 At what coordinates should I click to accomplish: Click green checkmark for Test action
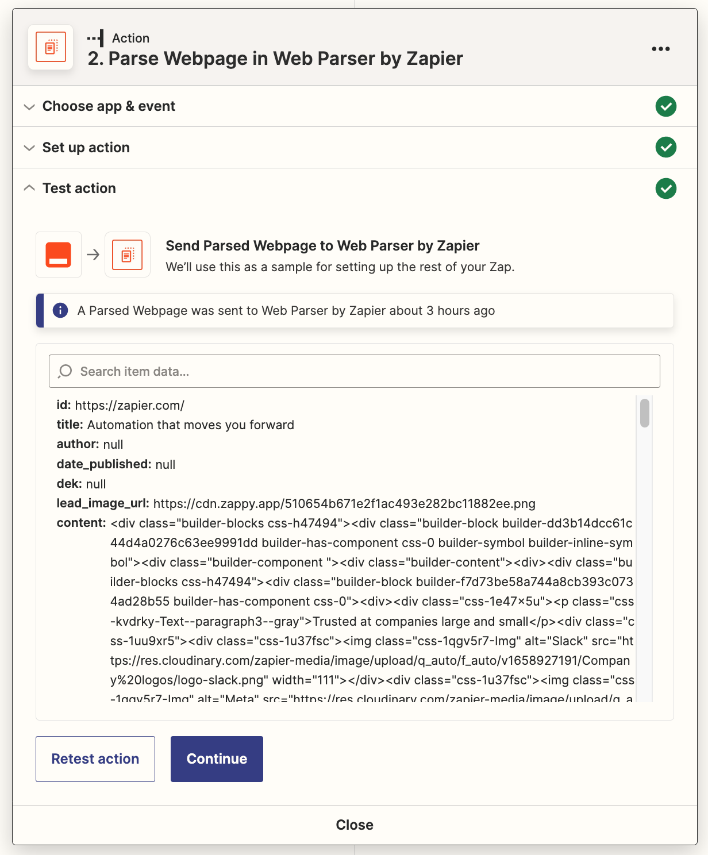665,188
